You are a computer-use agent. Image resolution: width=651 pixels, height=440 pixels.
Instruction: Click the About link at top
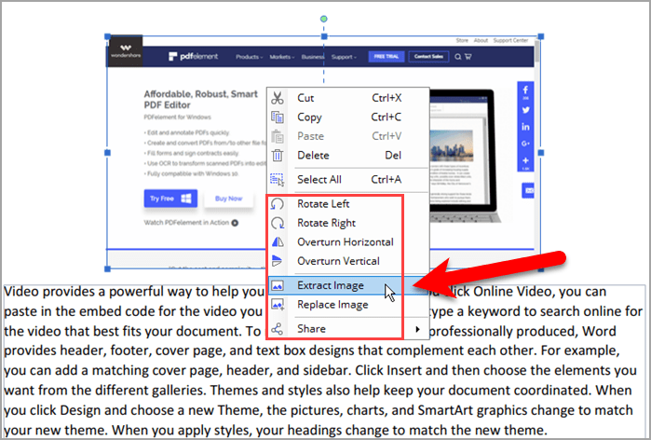point(481,40)
